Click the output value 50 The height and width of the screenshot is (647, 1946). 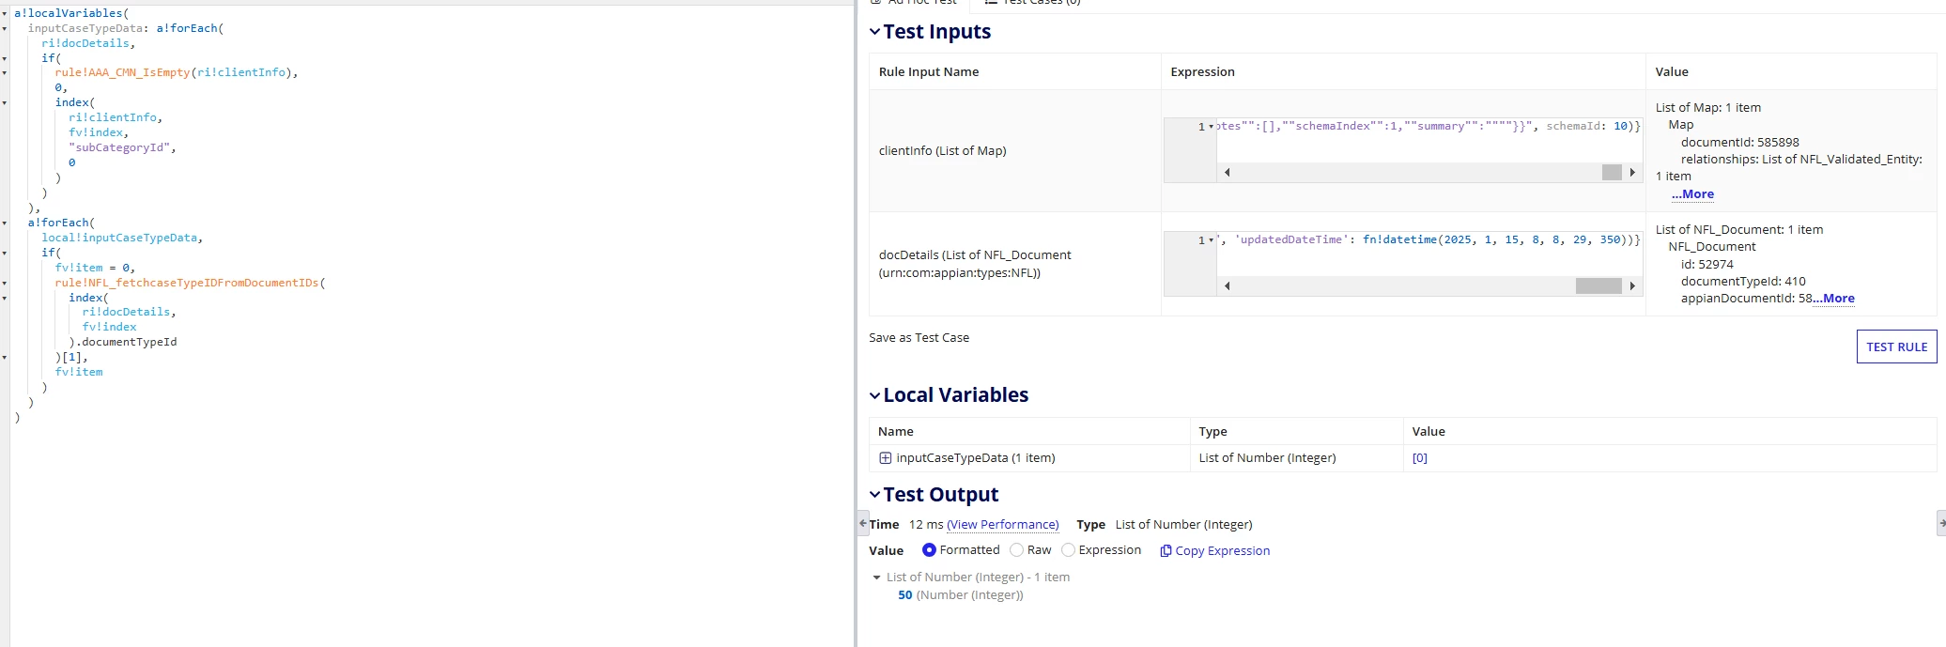tap(904, 595)
